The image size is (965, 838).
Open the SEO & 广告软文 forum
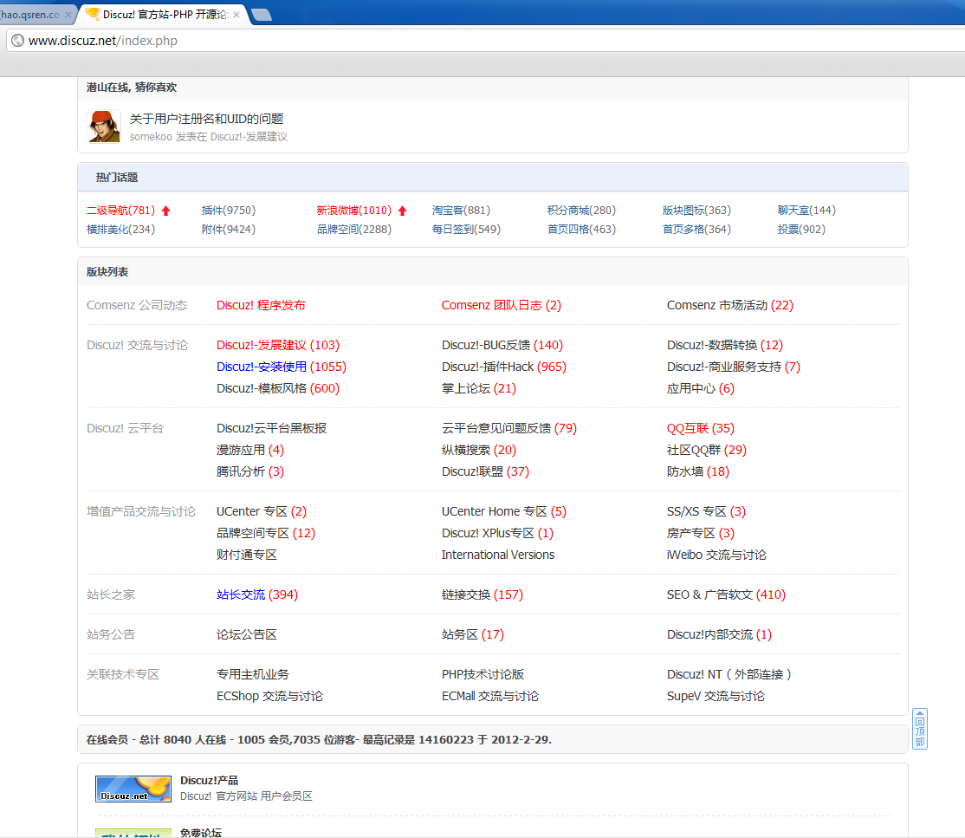(709, 594)
